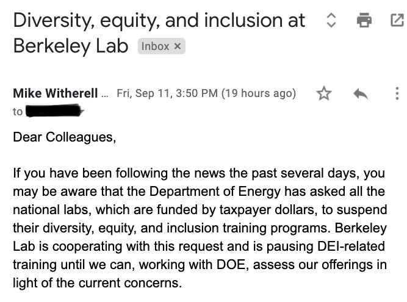Click the Inbox label chip
Viewport: 407px width, 302px height.
point(155,46)
